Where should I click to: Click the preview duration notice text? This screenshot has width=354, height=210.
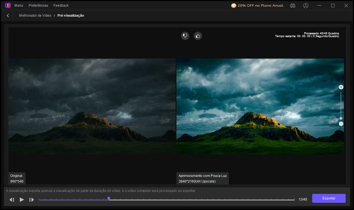click(101, 191)
